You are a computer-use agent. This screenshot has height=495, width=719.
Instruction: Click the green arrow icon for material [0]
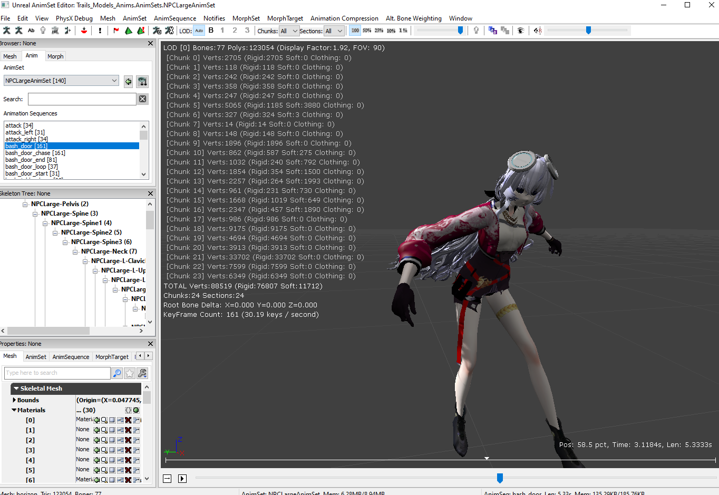[96, 420]
